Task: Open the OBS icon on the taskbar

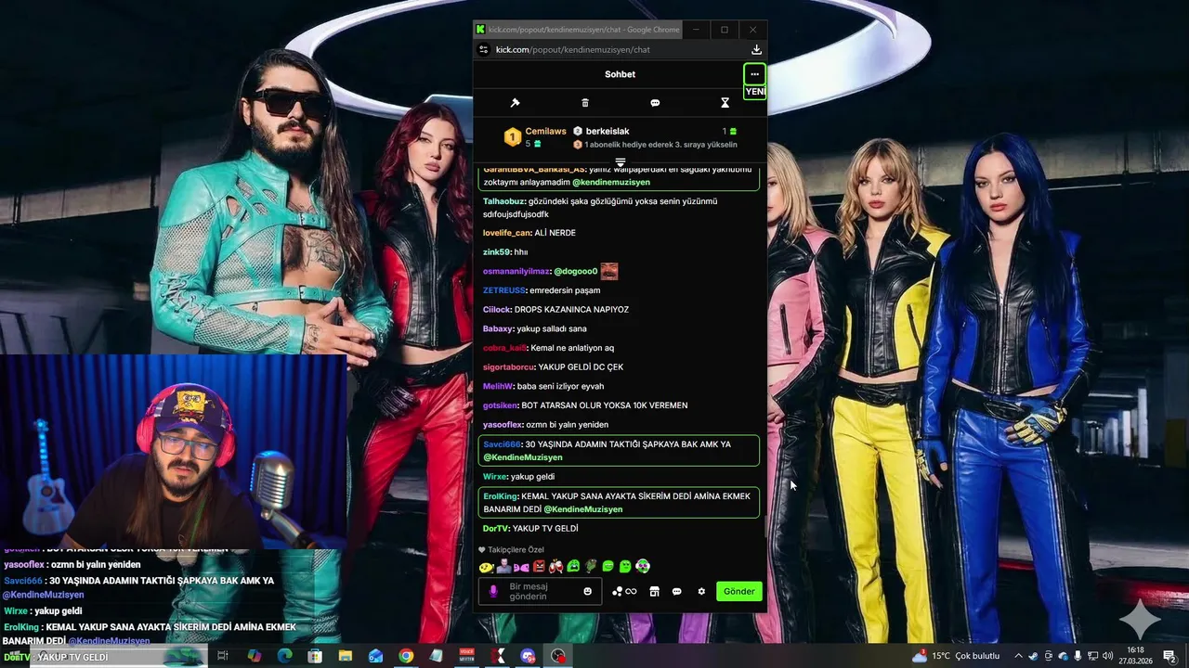Action: coord(557,656)
